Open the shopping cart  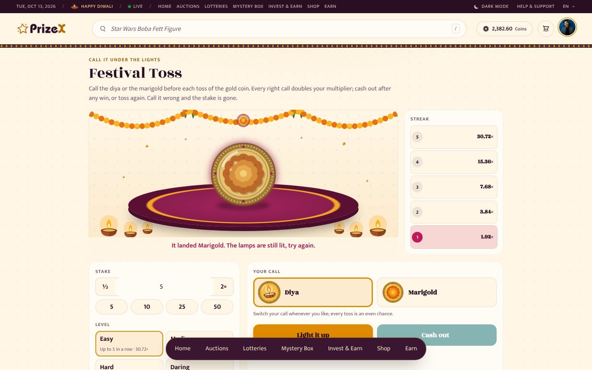(546, 29)
